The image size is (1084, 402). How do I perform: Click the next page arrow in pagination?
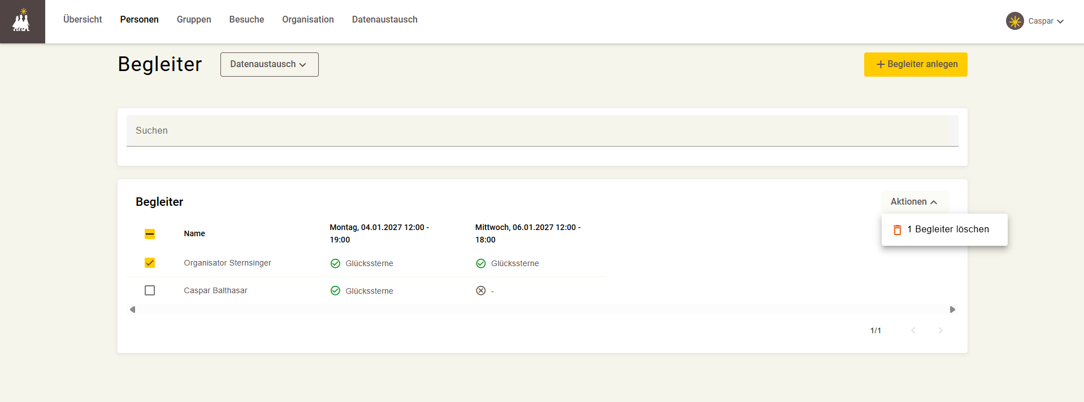[940, 330]
